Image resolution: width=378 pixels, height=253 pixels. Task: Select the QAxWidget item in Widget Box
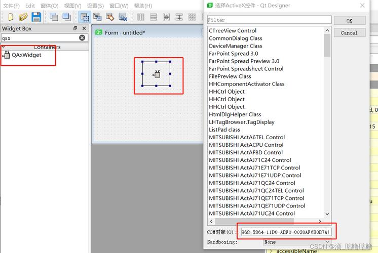pos(26,55)
